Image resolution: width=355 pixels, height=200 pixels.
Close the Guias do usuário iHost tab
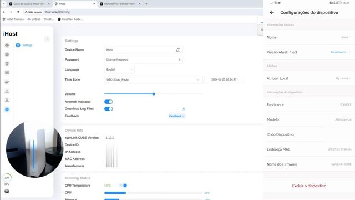[49, 4]
